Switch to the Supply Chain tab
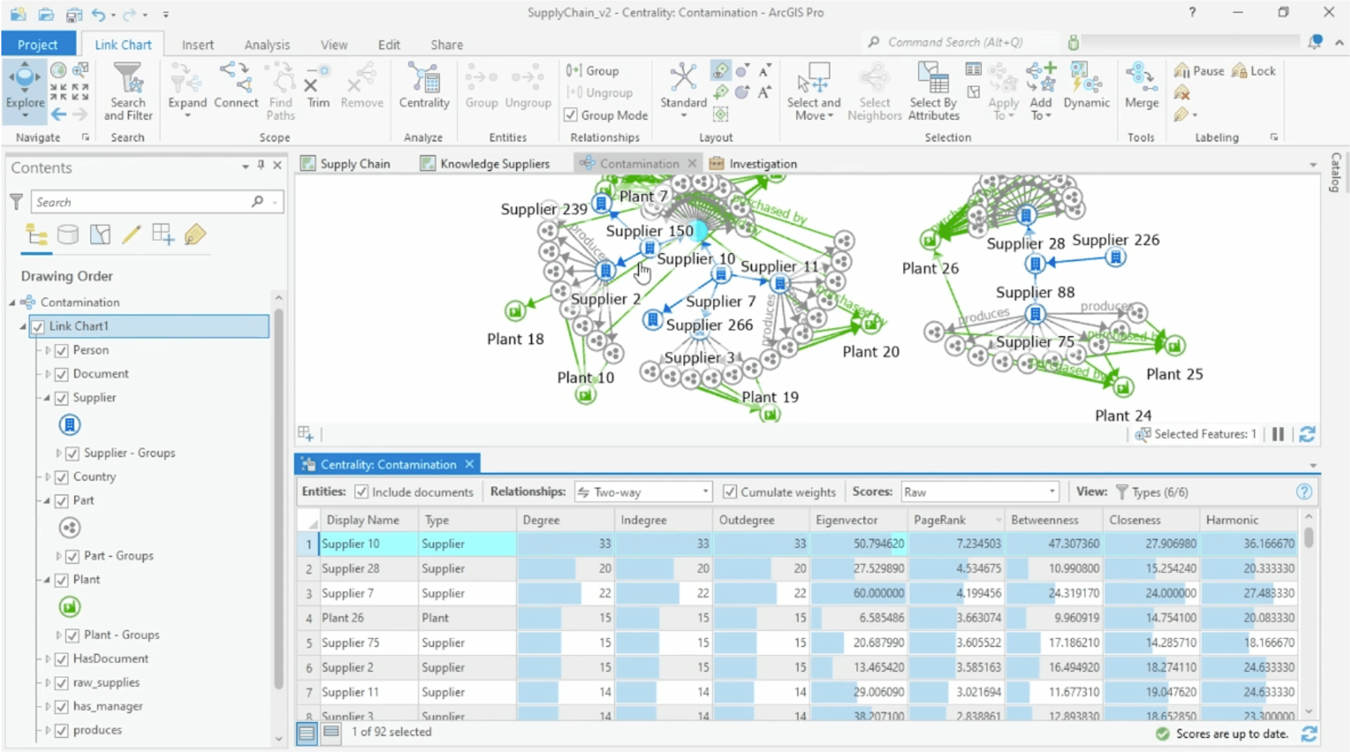The height and width of the screenshot is (752, 1350). [x=355, y=163]
